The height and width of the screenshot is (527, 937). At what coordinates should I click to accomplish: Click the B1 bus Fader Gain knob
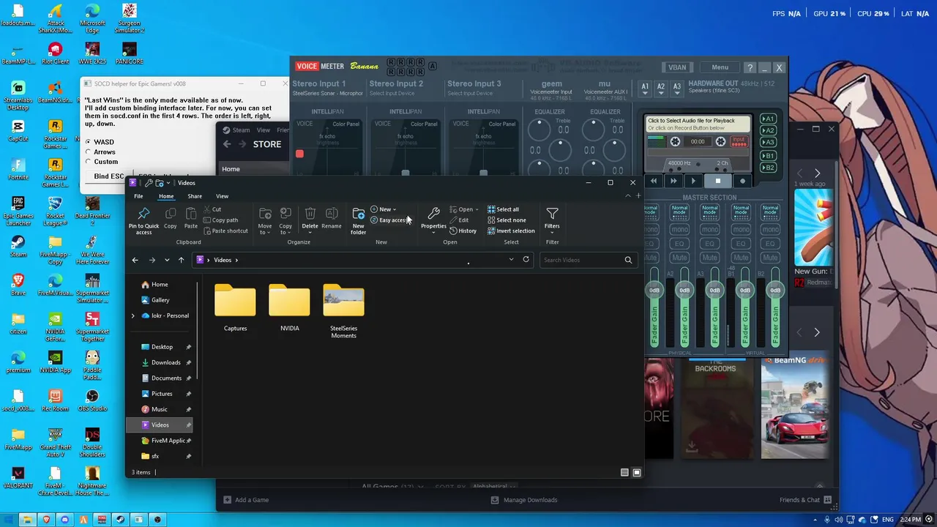pyautogui.click(x=744, y=291)
